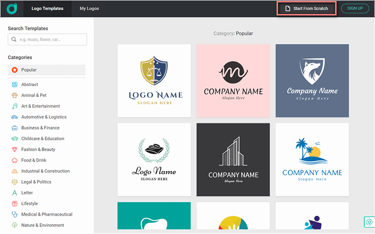Click the DesignEvo logo icon
Image resolution: width=375 pixels, height=234 pixels.
click(12, 8)
